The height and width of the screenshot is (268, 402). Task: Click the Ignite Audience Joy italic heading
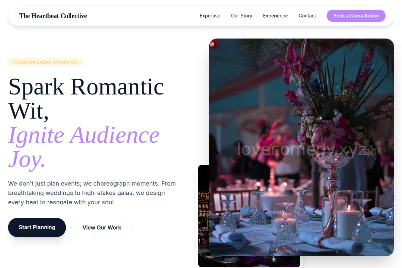(84, 147)
